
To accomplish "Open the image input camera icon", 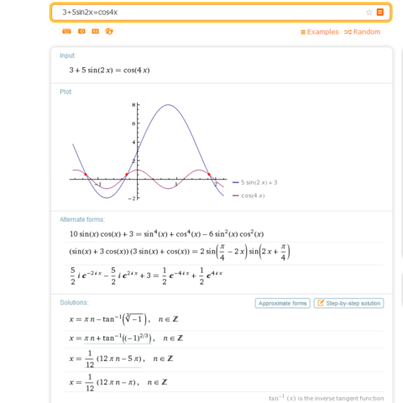I will [81, 31].
